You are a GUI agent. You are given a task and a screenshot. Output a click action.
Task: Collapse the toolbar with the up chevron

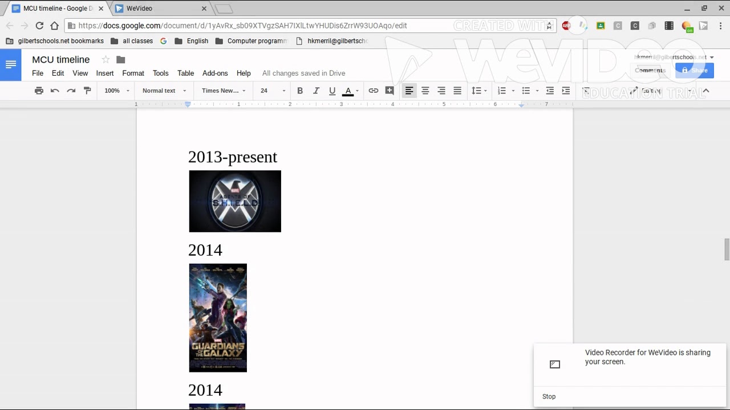pyautogui.click(x=705, y=91)
